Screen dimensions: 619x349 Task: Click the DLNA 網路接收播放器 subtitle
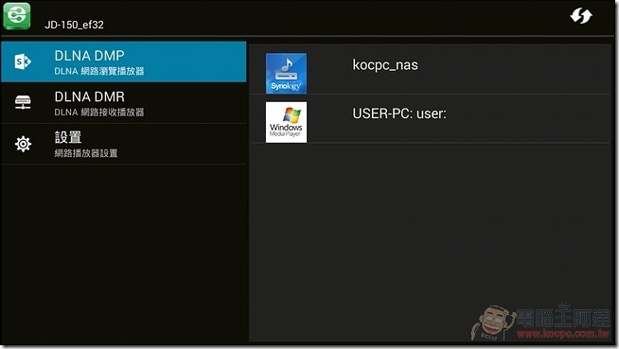point(99,113)
